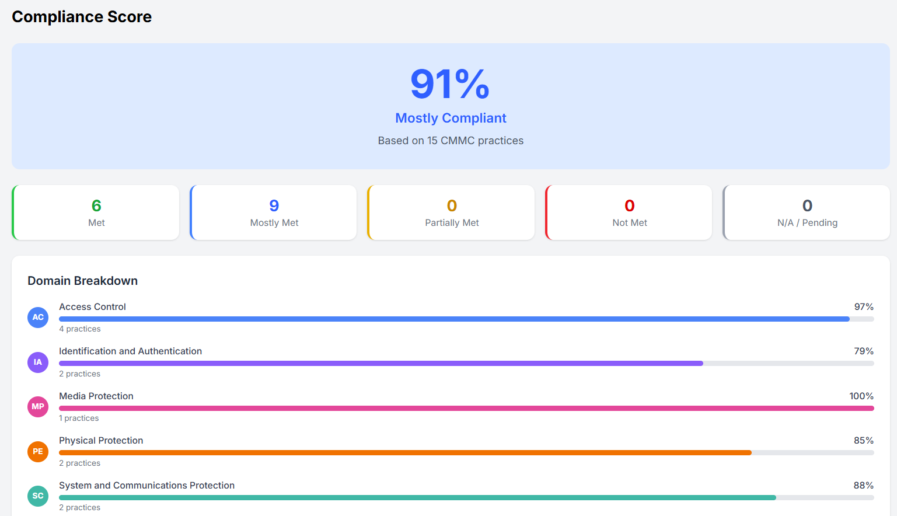Click the 91% overall compliance score
This screenshot has height=516, width=897.
coord(450,84)
